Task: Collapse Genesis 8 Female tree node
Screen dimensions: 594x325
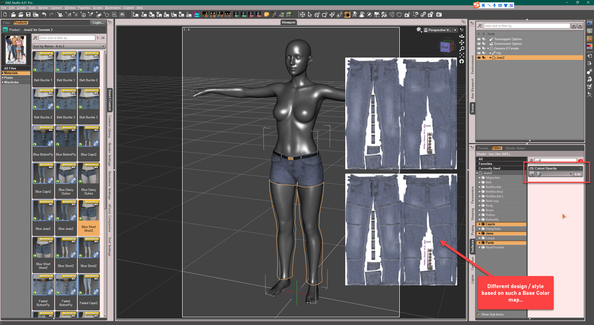Action: click(488, 48)
